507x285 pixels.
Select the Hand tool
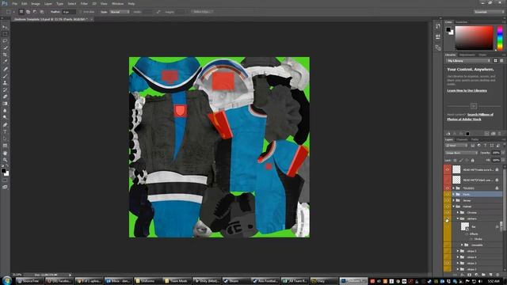click(5, 153)
